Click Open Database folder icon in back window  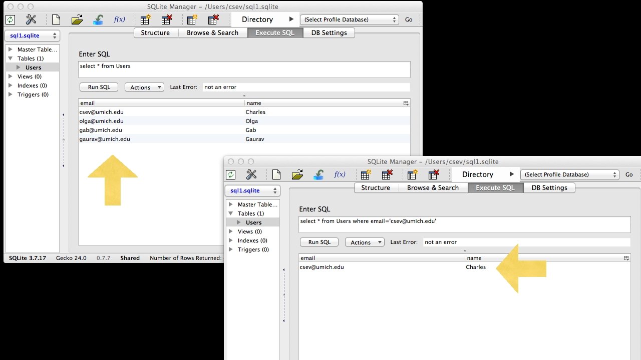[x=77, y=19]
